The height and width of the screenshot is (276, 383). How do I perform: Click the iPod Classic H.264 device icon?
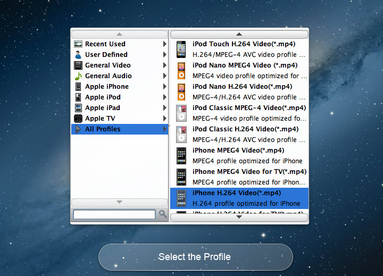point(181,135)
